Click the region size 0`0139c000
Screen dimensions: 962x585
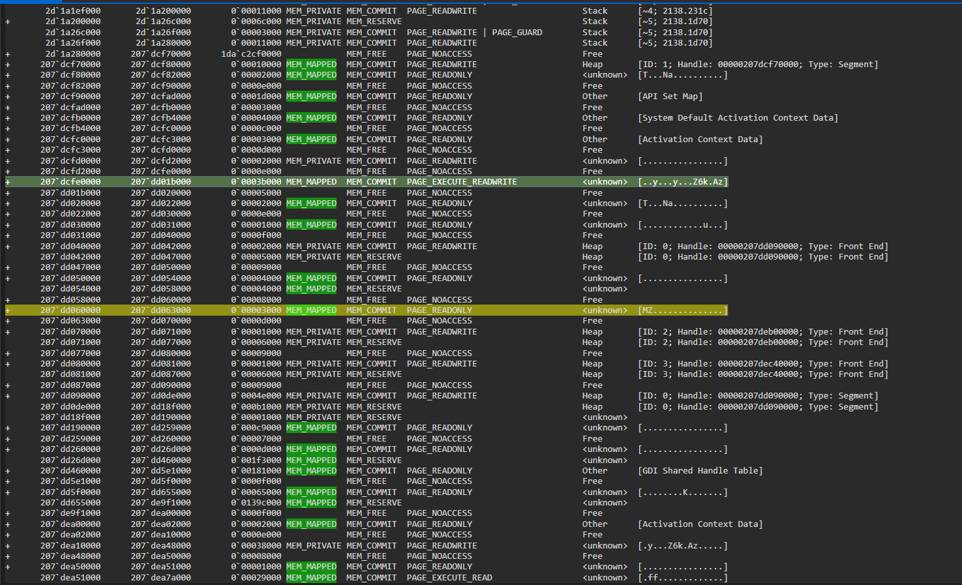(256, 503)
